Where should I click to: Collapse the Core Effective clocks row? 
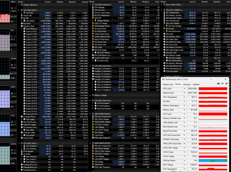pyautogui.click(x=22, y=29)
